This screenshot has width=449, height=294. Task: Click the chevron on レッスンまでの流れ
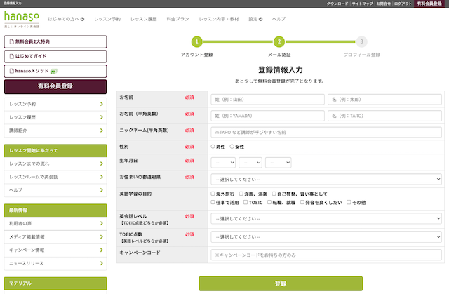coord(101,163)
